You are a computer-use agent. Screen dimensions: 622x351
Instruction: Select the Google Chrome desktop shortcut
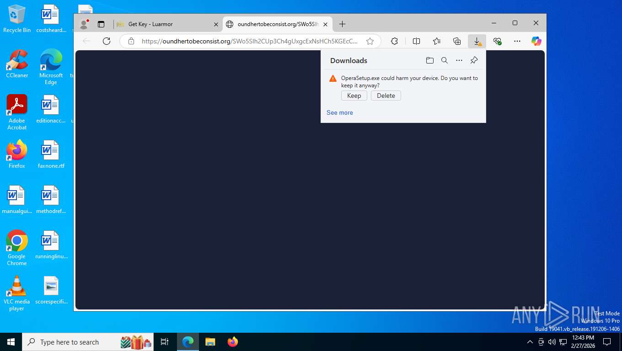tap(17, 248)
